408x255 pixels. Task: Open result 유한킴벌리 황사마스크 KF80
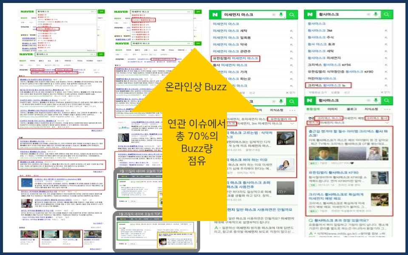click(333, 173)
